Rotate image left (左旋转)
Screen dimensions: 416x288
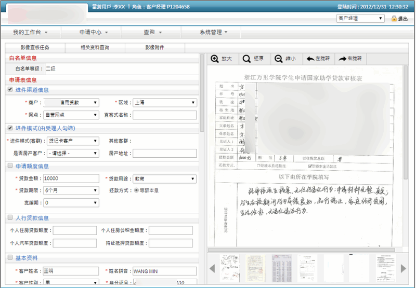point(319,59)
